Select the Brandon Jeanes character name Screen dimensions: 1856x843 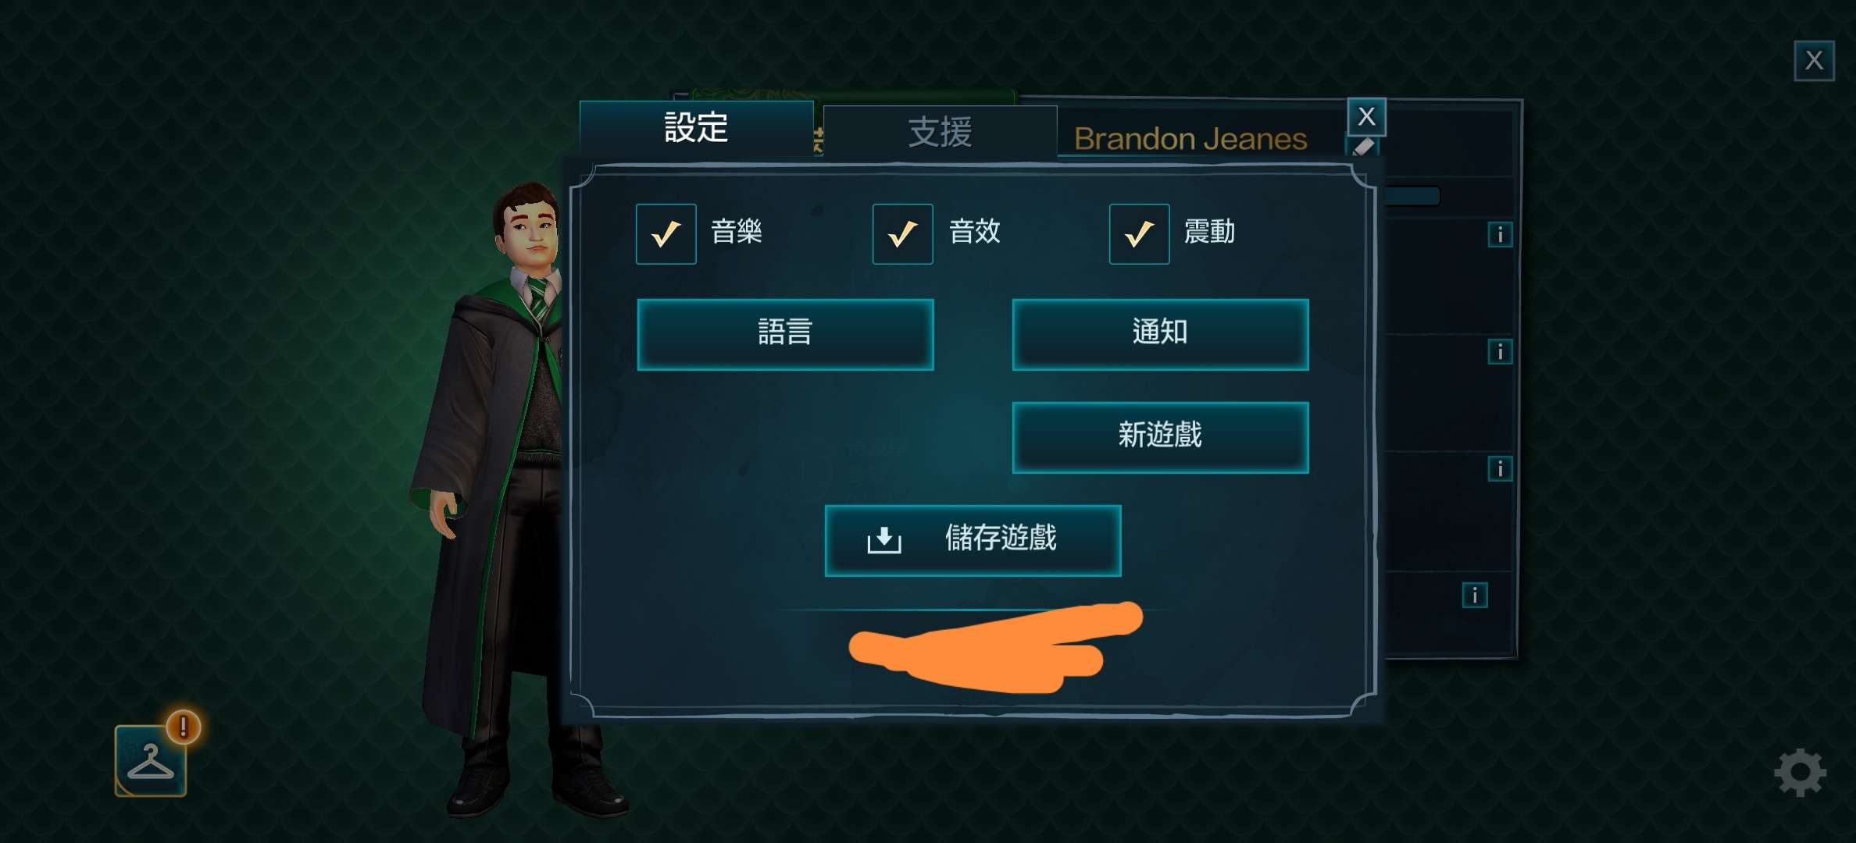pos(1190,139)
